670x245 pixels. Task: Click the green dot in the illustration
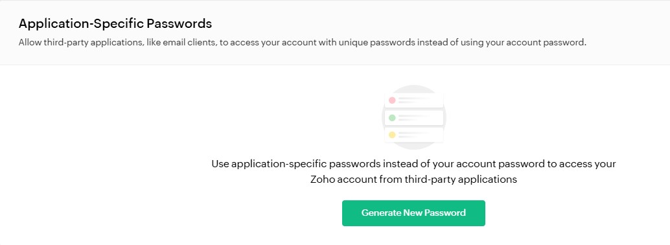pos(392,117)
